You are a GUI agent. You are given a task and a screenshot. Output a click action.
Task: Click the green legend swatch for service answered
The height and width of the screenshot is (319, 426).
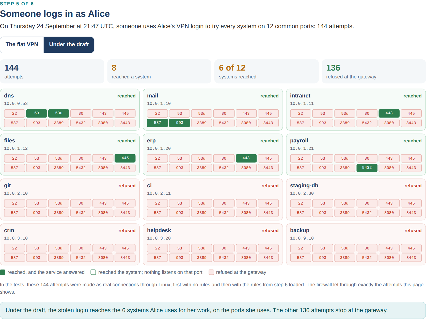3,272
